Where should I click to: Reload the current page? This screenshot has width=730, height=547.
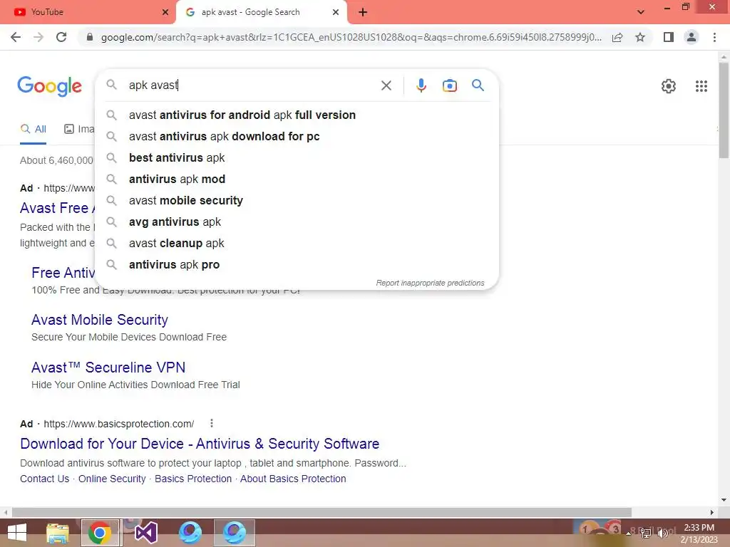61,37
